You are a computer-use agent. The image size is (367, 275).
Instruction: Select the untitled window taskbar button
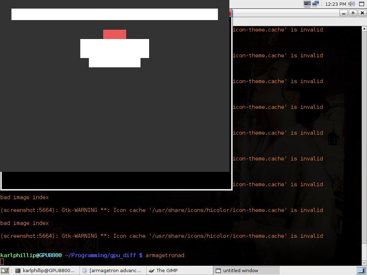[x=247, y=271]
